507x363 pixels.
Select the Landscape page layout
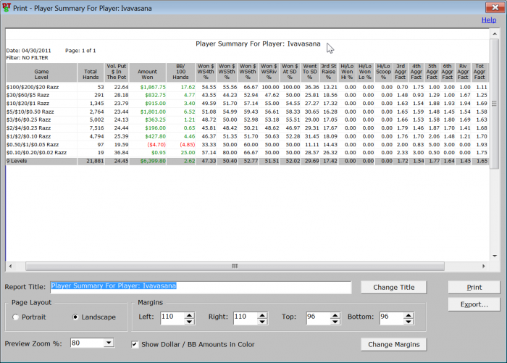click(76, 317)
